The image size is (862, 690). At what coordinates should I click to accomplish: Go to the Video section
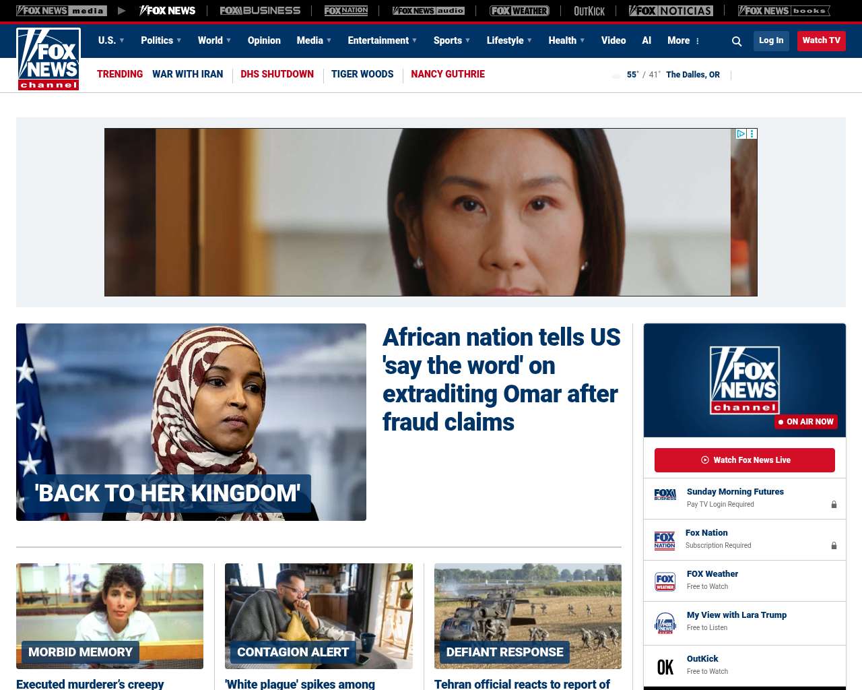coord(614,40)
